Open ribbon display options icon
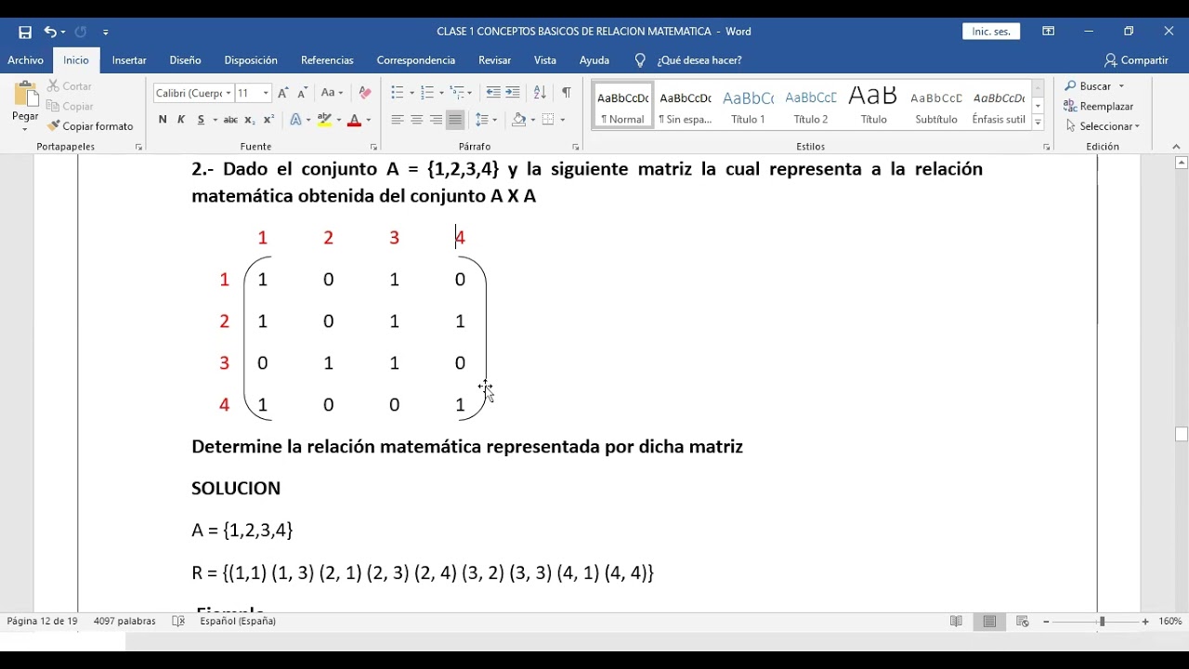This screenshot has height=669, width=1189. (1049, 32)
